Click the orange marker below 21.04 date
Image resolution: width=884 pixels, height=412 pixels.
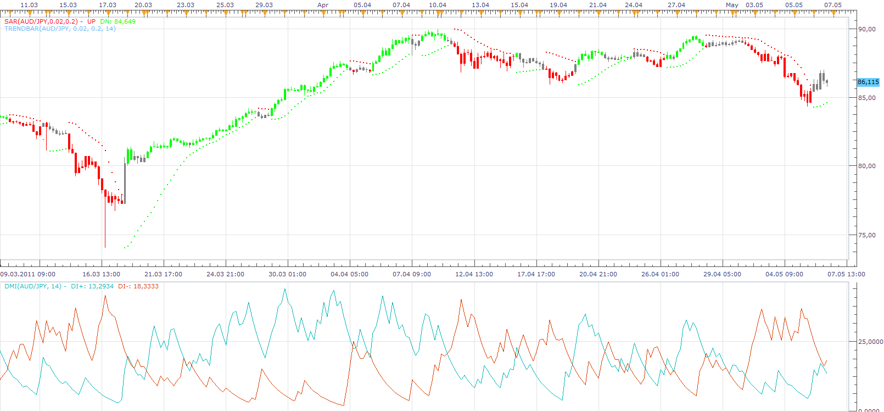point(599,12)
